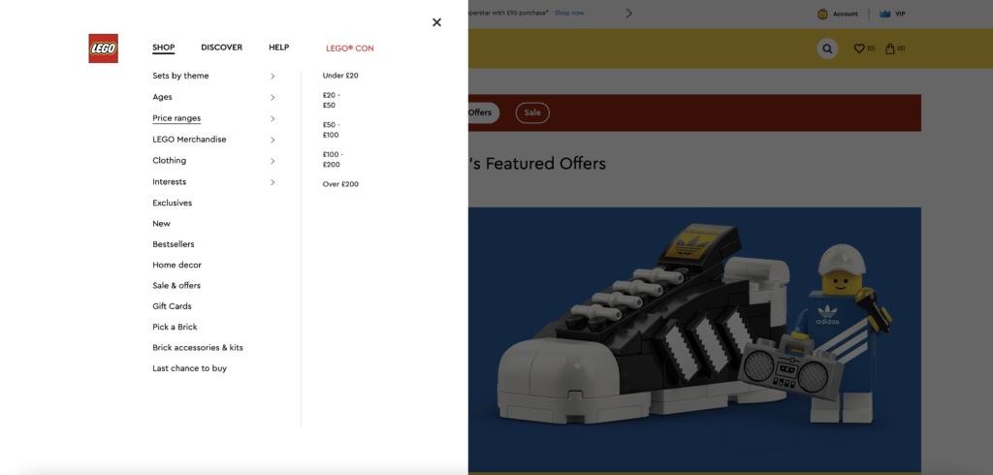
Task: Open the search magnifier icon
Action: (x=827, y=48)
